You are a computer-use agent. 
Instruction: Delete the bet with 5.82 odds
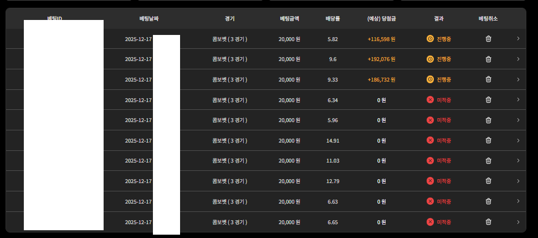488,39
